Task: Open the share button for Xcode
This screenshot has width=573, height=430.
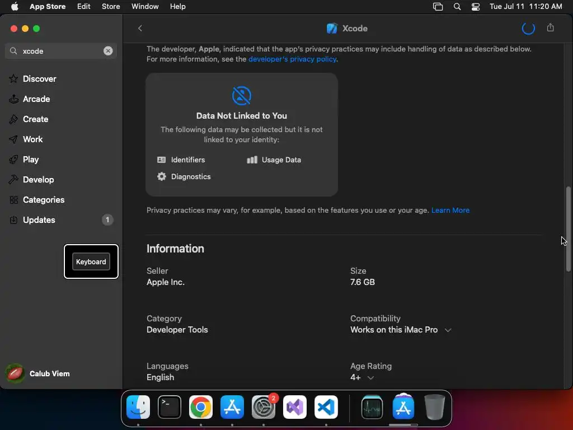Action: click(551, 28)
